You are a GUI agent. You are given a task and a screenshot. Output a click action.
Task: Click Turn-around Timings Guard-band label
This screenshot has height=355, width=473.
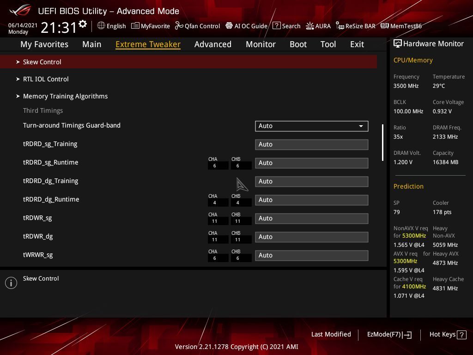[72, 125]
